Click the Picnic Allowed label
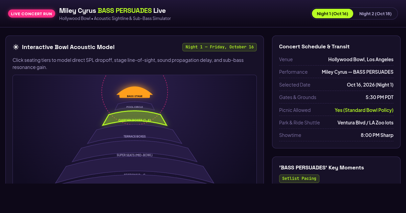The height and width of the screenshot is (213, 406). point(295,110)
